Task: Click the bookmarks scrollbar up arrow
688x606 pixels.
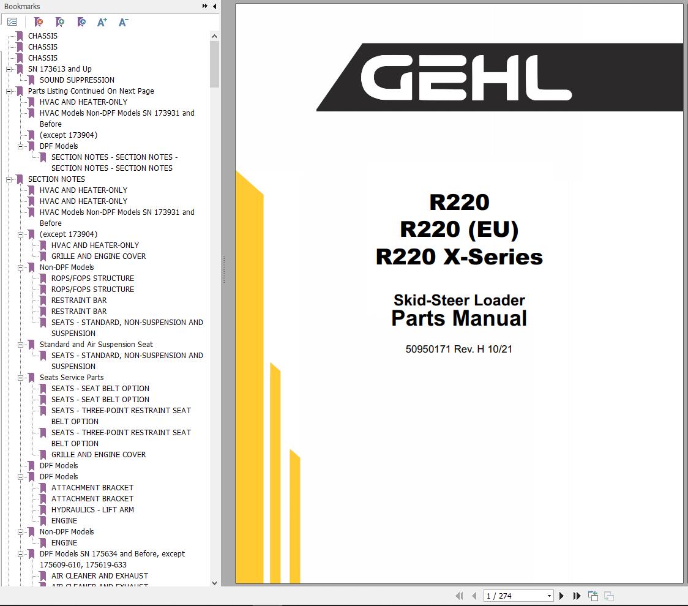Action: tap(215, 36)
